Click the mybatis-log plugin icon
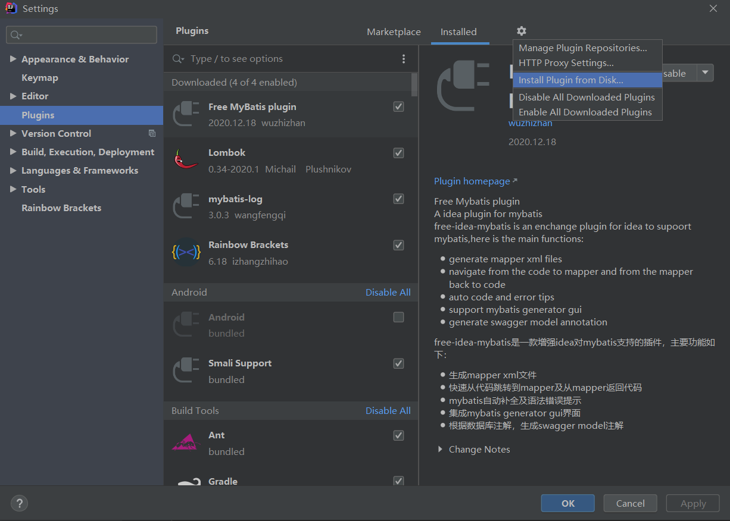 (x=186, y=206)
